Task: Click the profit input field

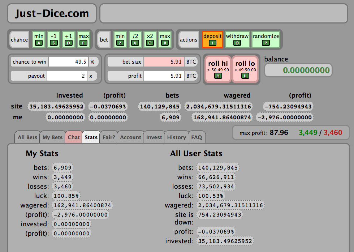Action: [x=164, y=76]
